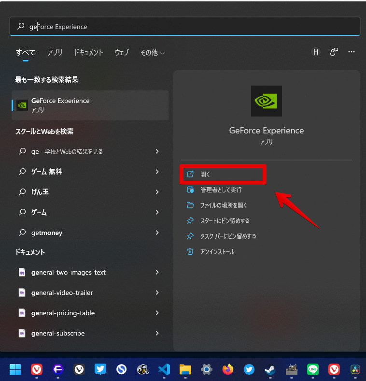Image resolution: width=366 pixels, height=381 pixels.
Task: Open the その他 dropdown
Action: [153, 53]
